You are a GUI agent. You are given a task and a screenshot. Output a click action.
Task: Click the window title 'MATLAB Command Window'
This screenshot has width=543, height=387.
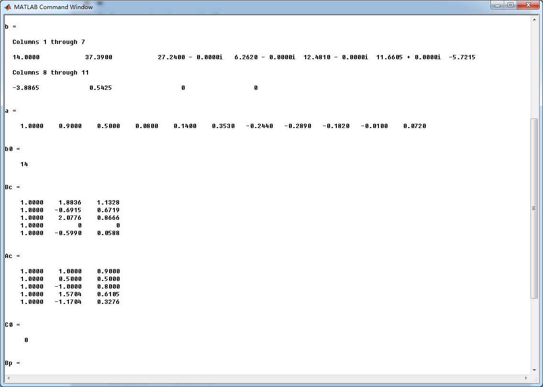(x=53, y=7)
